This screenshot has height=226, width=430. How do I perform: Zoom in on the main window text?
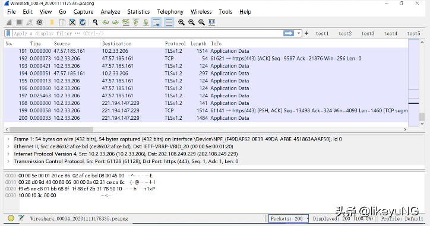tap(181, 23)
